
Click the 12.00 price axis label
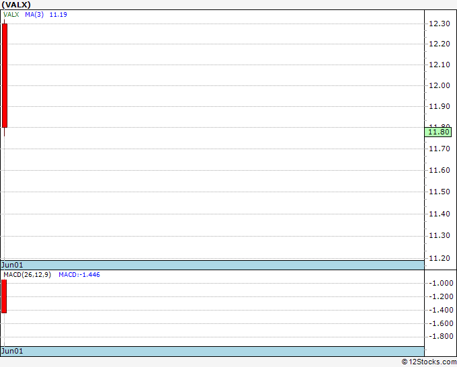click(x=440, y=86)
